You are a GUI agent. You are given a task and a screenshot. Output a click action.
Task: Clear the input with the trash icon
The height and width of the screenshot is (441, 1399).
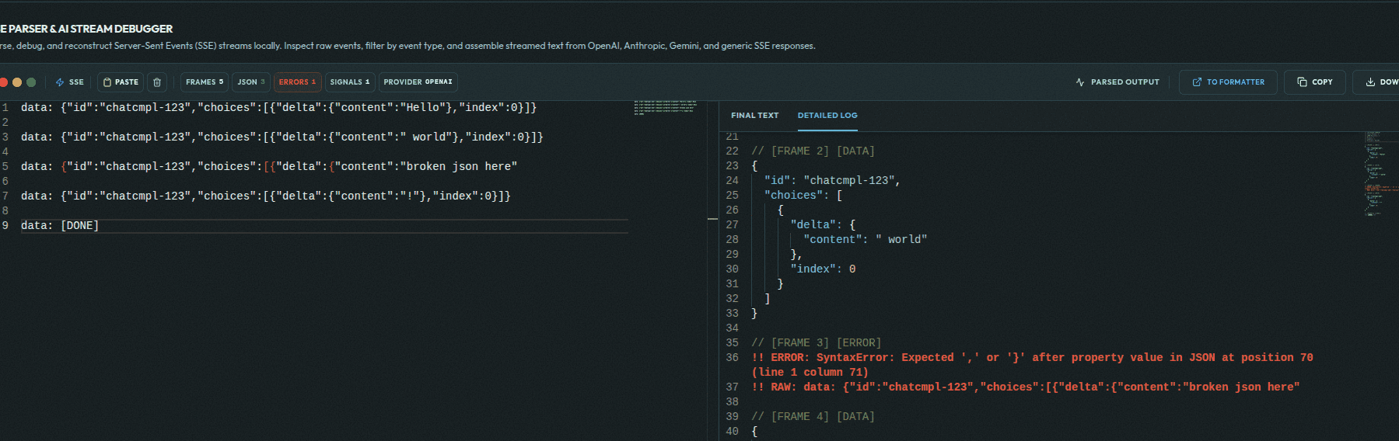pos(157,82)
